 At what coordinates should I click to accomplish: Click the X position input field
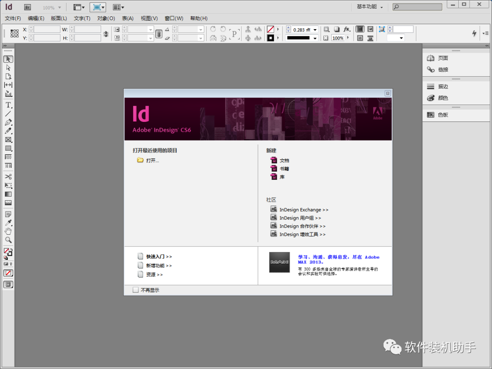click(x=47, y=30)
